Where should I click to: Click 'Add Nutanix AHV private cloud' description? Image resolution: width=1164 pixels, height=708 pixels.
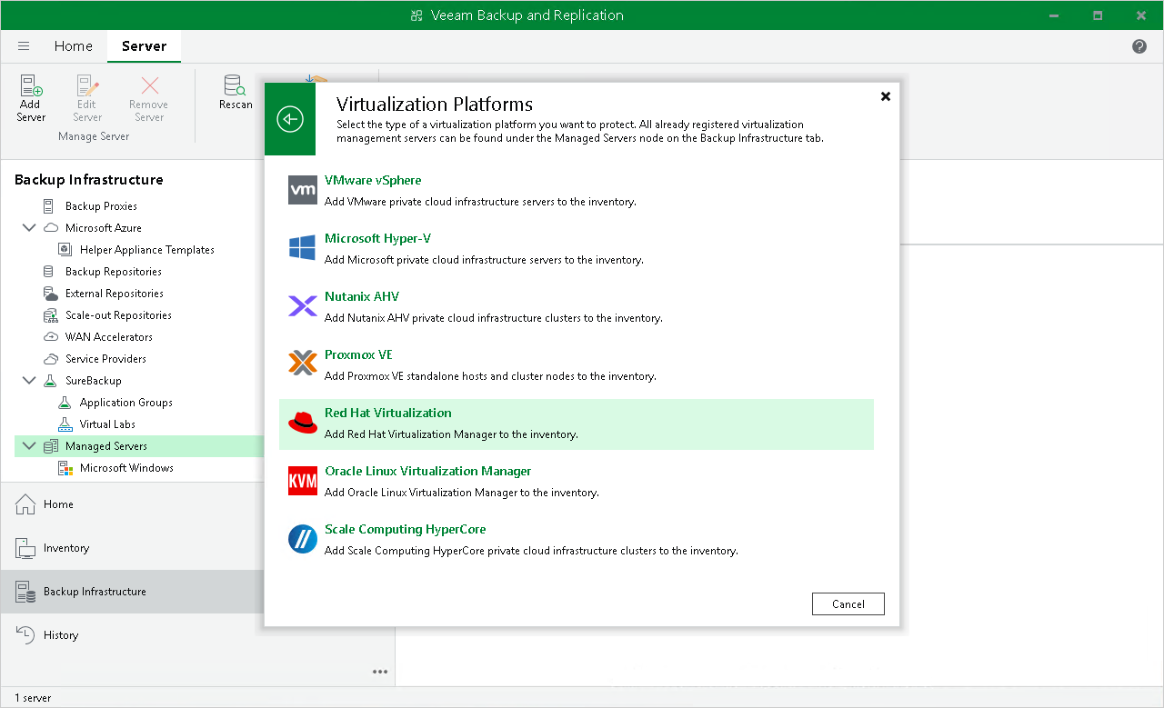point(494,318)
